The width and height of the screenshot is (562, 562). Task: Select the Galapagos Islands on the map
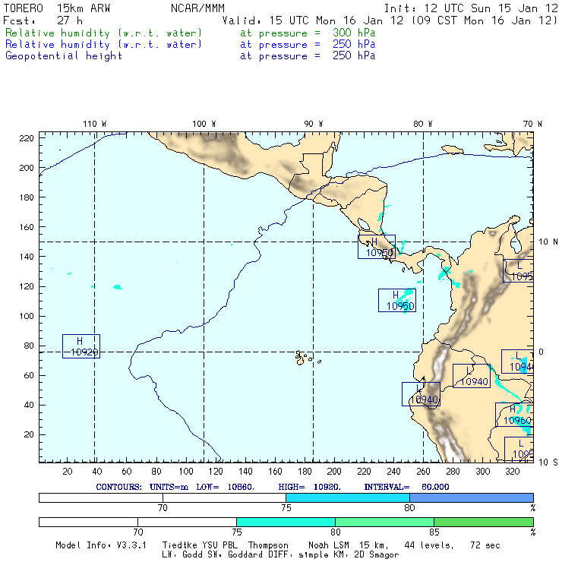[x=307, y=358]
